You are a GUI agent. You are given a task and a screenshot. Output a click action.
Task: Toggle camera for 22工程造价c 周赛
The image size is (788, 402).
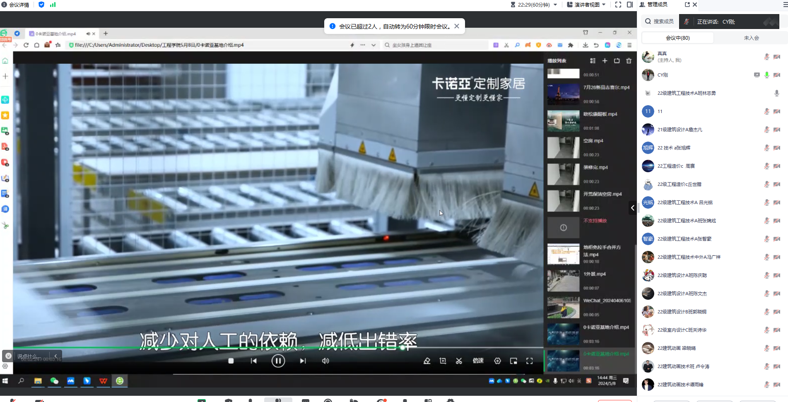point(777,166)
